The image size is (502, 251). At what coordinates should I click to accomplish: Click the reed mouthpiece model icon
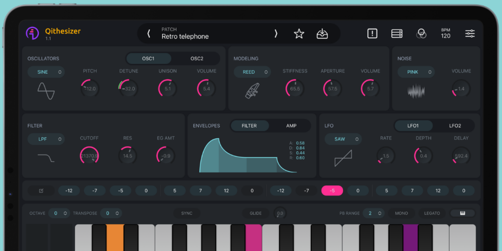tap(252, 91)
